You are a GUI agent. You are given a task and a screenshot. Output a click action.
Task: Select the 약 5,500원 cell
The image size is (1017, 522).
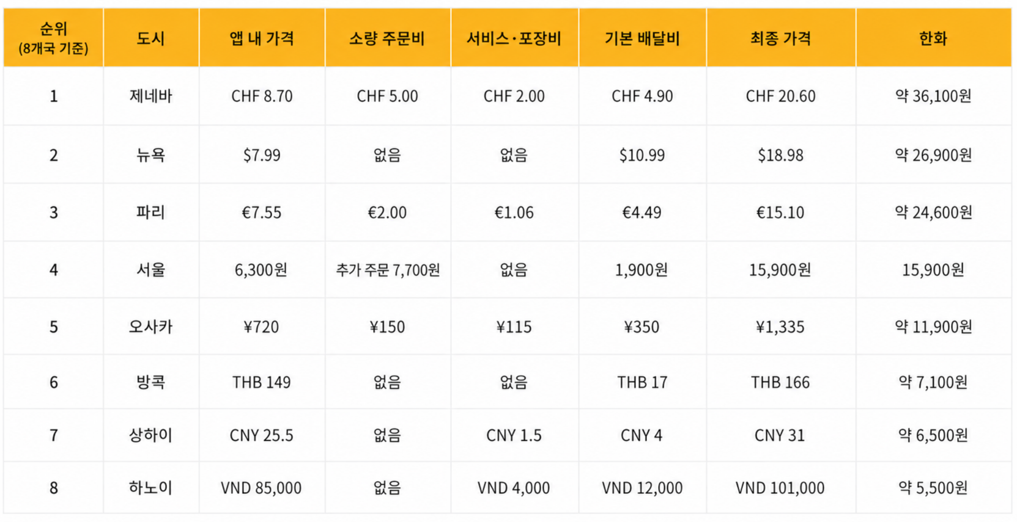[x=933, y=488]
